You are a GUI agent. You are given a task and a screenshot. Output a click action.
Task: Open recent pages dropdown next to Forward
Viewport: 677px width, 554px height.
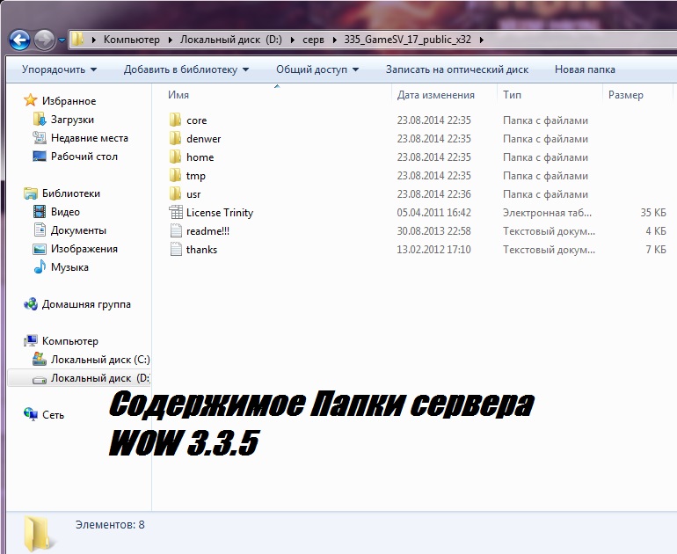tap(62, 40)
